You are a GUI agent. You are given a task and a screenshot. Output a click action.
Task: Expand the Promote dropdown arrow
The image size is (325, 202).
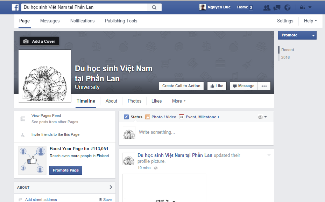point(313,35)
